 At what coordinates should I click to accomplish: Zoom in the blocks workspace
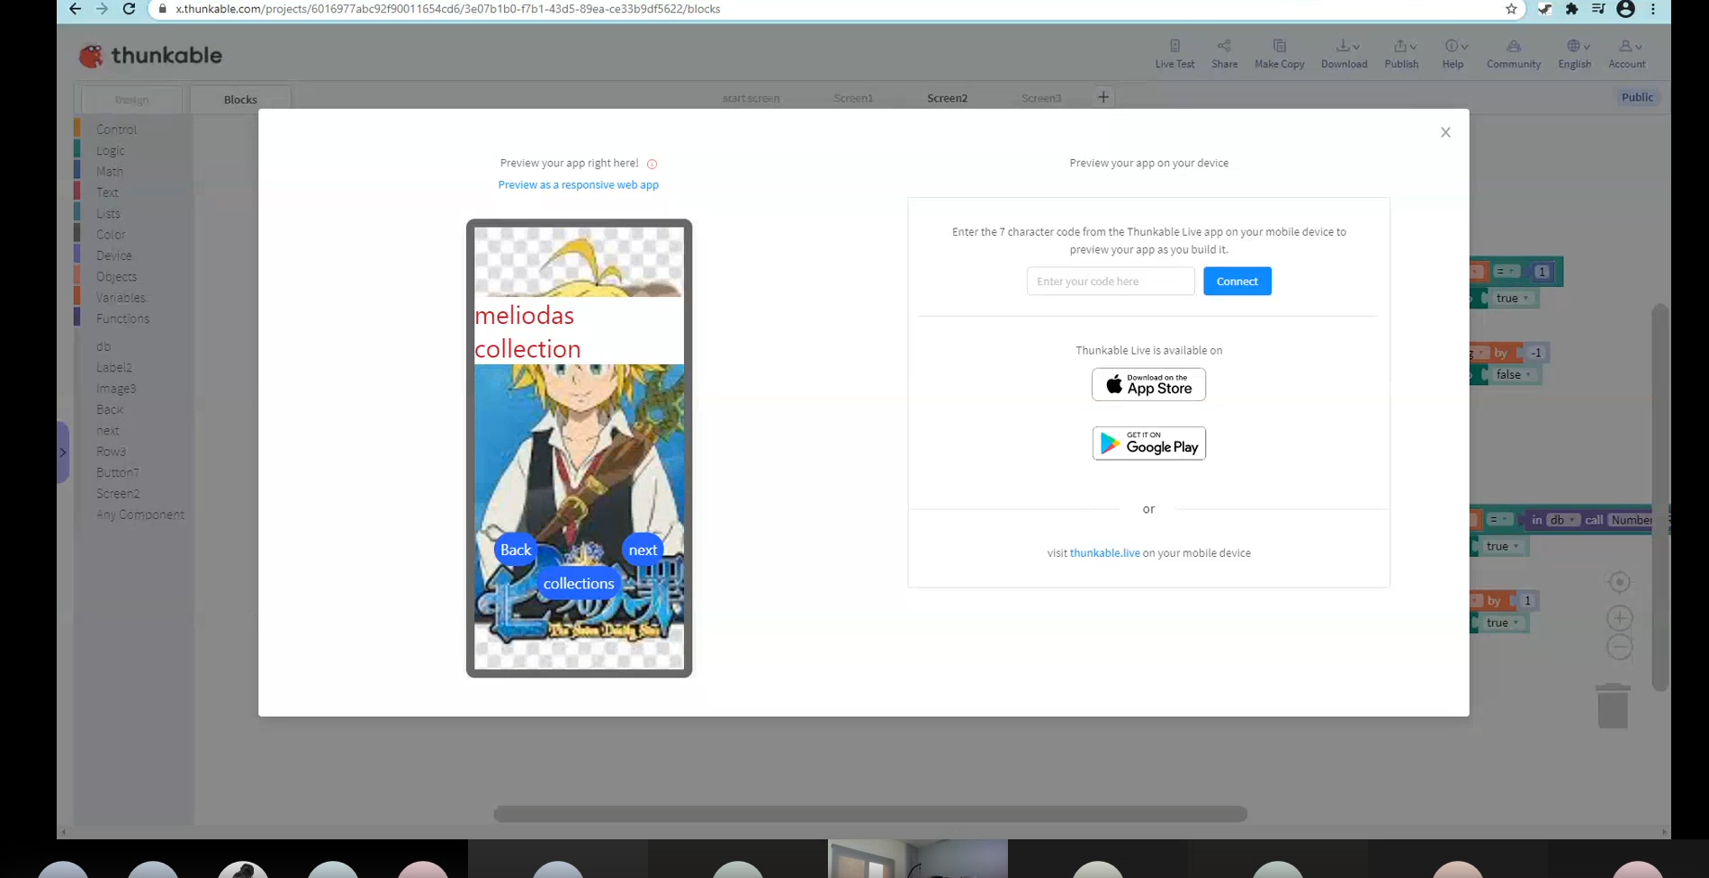click(x=1619, y=618)
